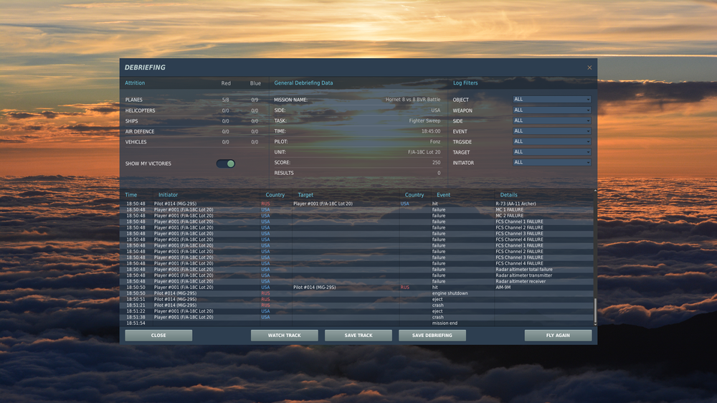Viewport: 717px width, 403px height.
Task: Click the VEHICLES attrition row label
Action: [136, 142]
